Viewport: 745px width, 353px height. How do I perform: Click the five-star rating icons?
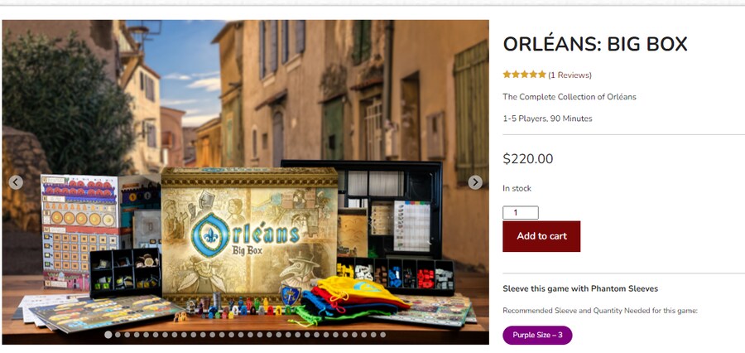coord(525,75)
